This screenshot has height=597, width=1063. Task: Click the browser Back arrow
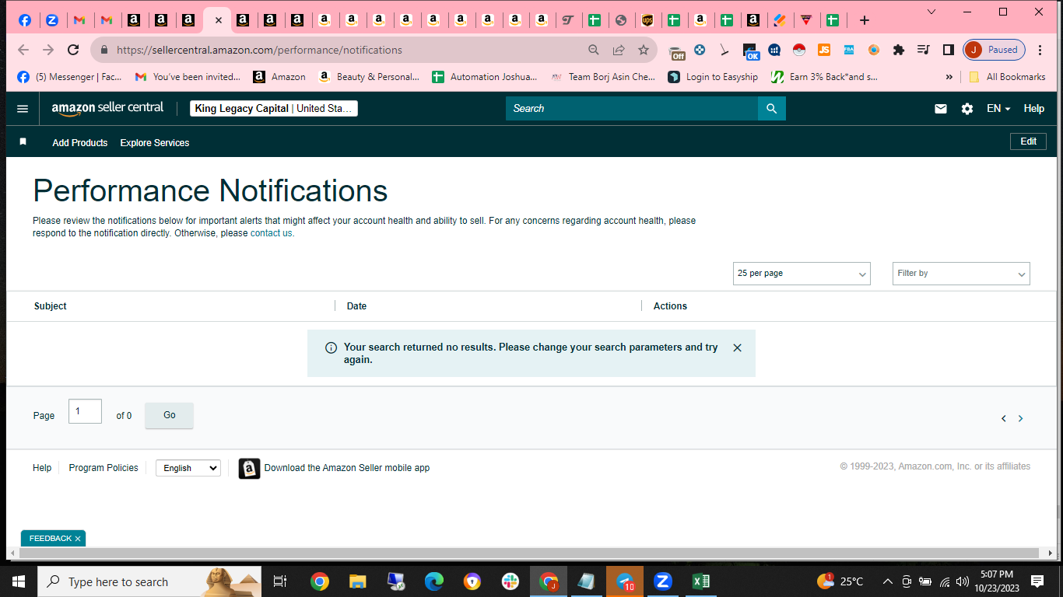(x=23, y=50)
